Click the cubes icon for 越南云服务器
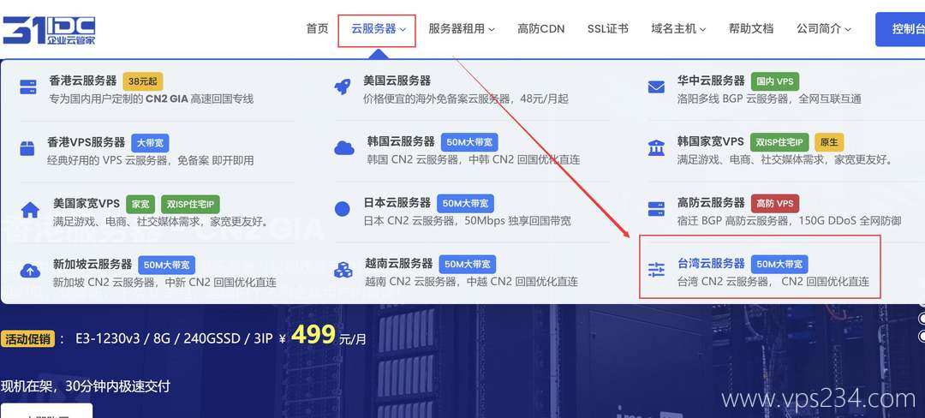 (343, 270)
